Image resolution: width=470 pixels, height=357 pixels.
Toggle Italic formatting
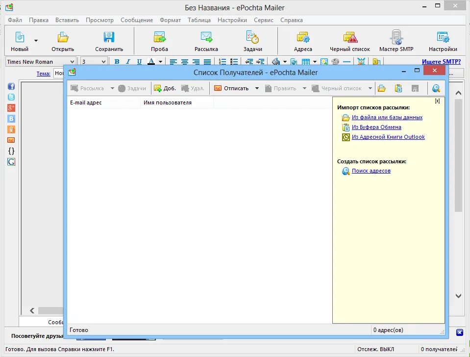click(128, 61)
